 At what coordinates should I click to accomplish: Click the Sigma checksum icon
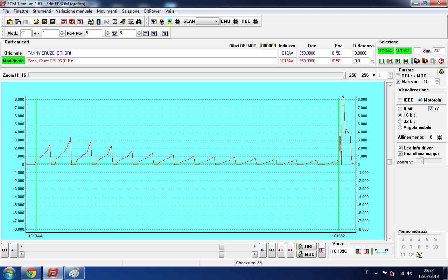coord(114,22)
